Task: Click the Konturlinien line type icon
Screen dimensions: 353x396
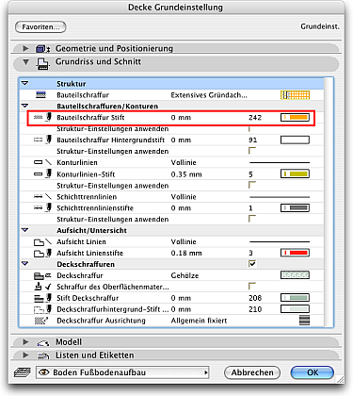Action: pyautogui.click(x=42, y=162)
